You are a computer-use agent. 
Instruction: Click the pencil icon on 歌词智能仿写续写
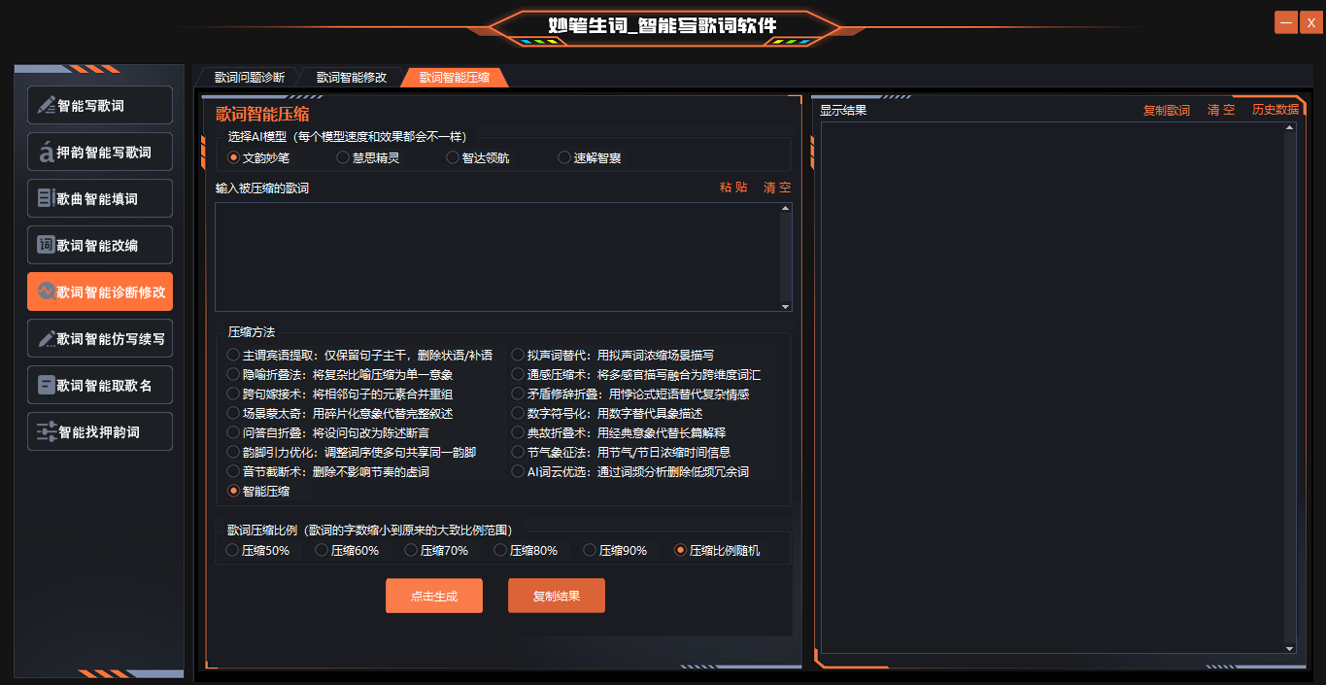(x=46, y=338)
